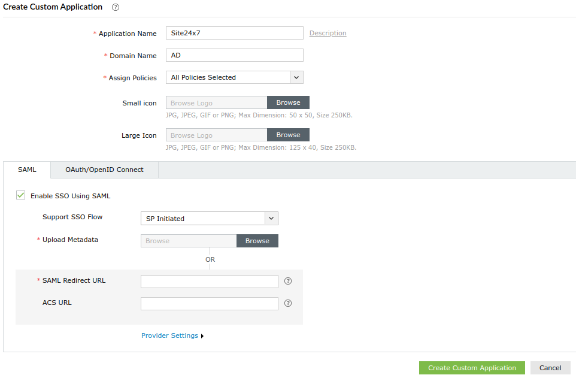576x384 pixels.
Task: Click into the Domain Name field
Action: (234, 55)
